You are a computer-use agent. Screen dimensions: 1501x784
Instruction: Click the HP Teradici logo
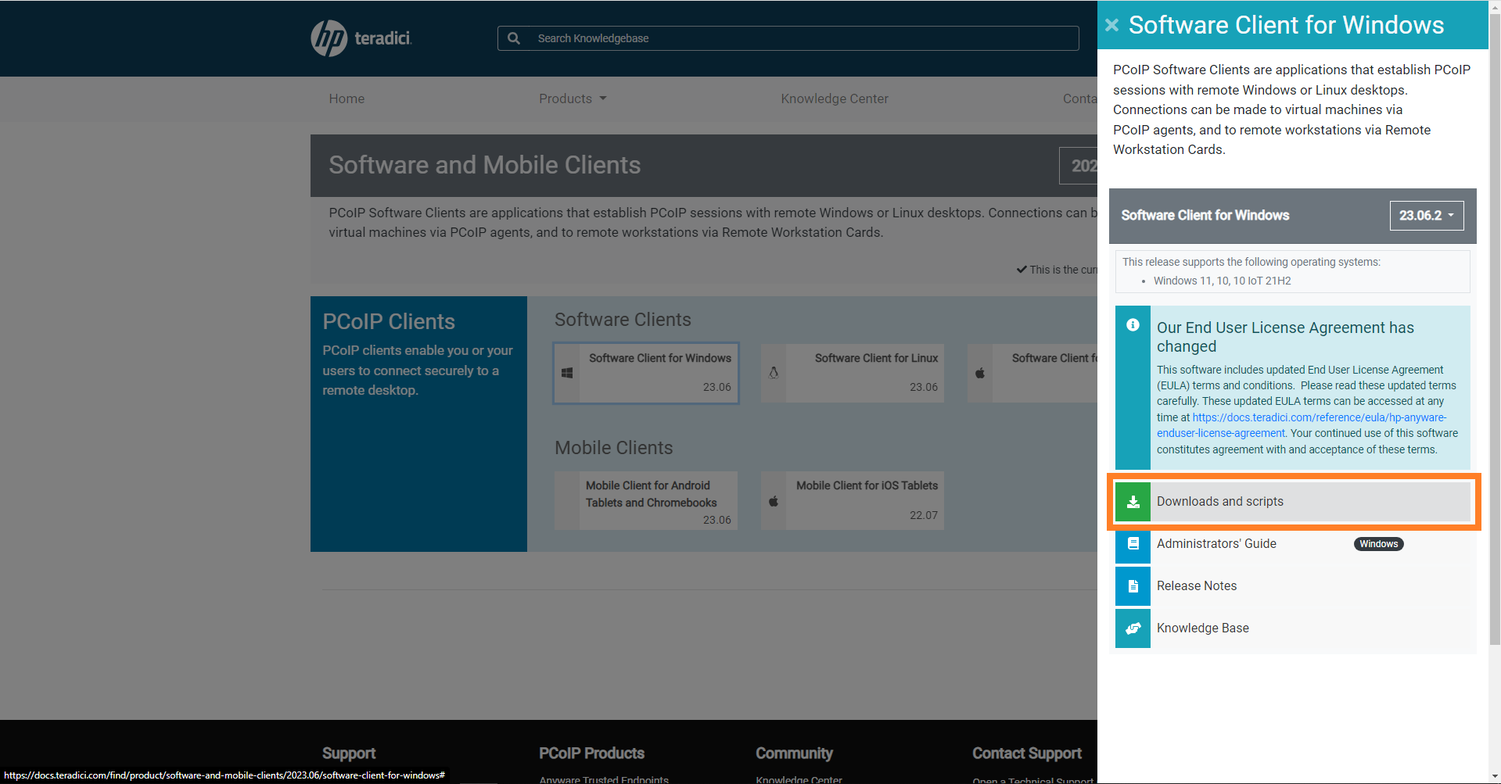361,38
